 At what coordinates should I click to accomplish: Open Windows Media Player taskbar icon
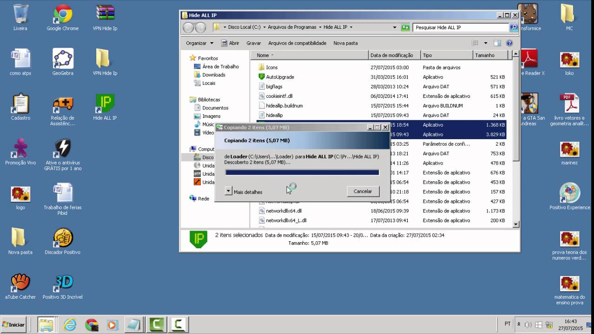click(112, 325)
